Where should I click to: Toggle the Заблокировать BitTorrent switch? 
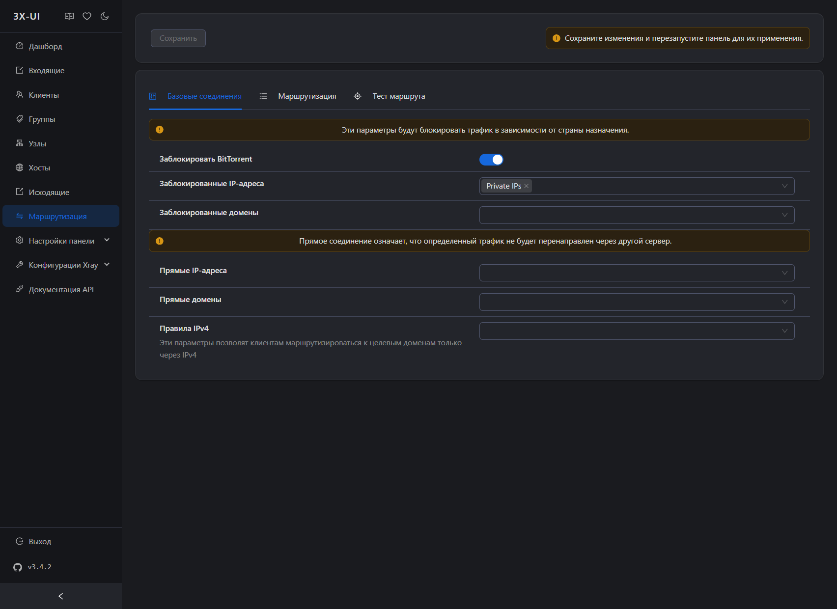click(491, 160)
